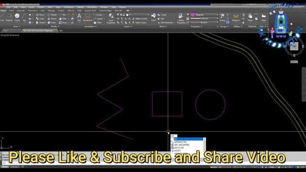The image size is (306, 172).
Task: Expand the Properties panel
Action: click(x=197, y=26)
